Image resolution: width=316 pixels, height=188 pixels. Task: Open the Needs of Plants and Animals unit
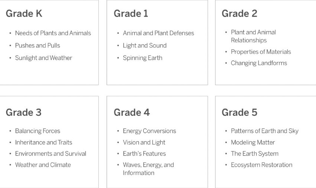tap(53, 33)
